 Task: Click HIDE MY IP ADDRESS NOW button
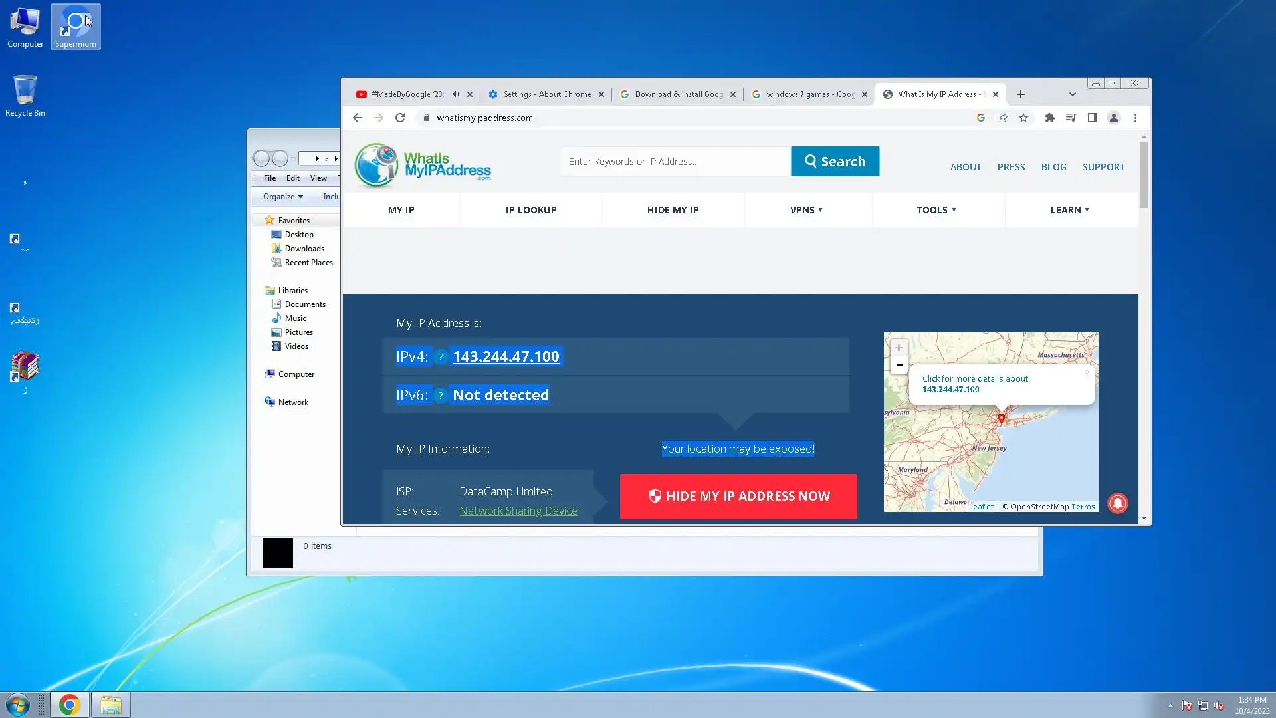click(x=738, y=496)
